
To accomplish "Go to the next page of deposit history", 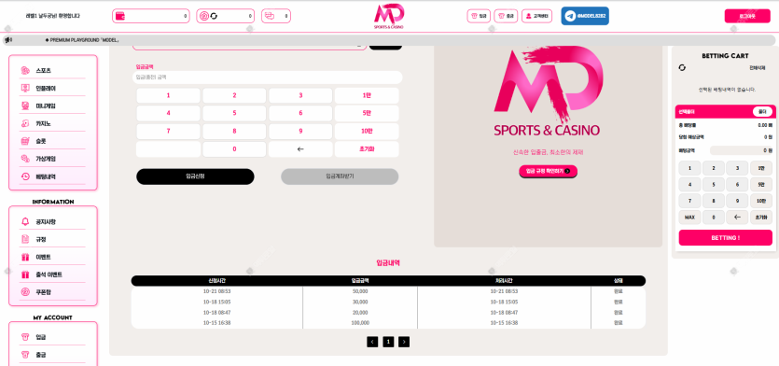I will tap(404, 342).
